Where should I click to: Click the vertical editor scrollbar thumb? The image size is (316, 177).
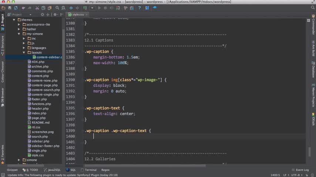pos(310,152)
